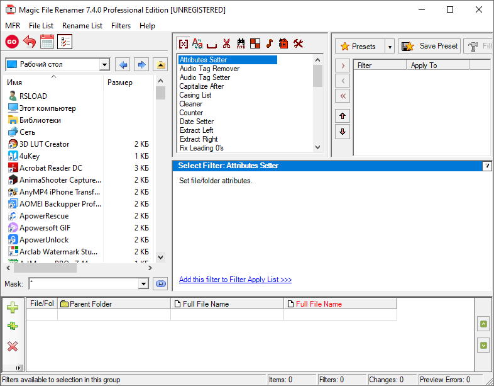Viewport: 494px width, 386px height.
Task: Click Add this filter to Filter Apply List link
Action: click(x=235, y=280)
